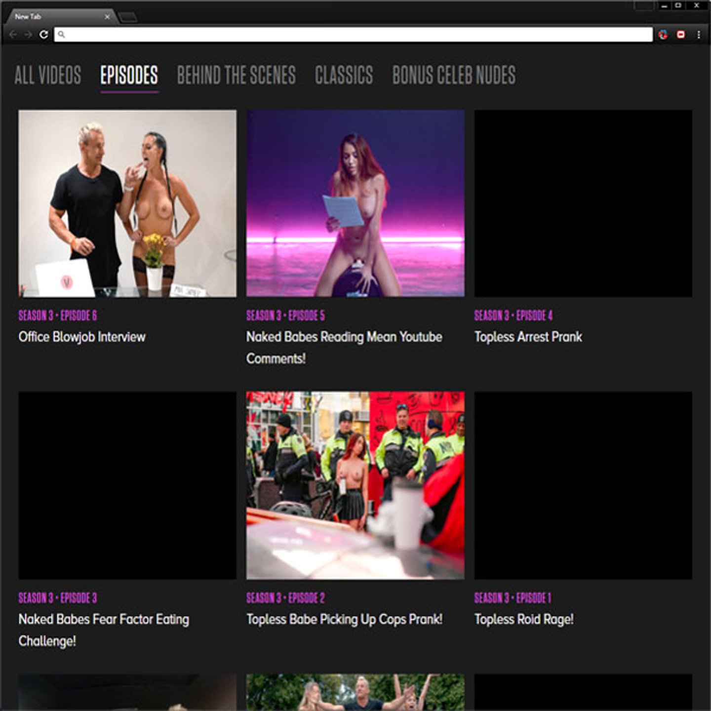Open the blue-red extension icon in toolbar
Image resolution: width=711 pixels, height=711 pixels.
click(663, 35)
